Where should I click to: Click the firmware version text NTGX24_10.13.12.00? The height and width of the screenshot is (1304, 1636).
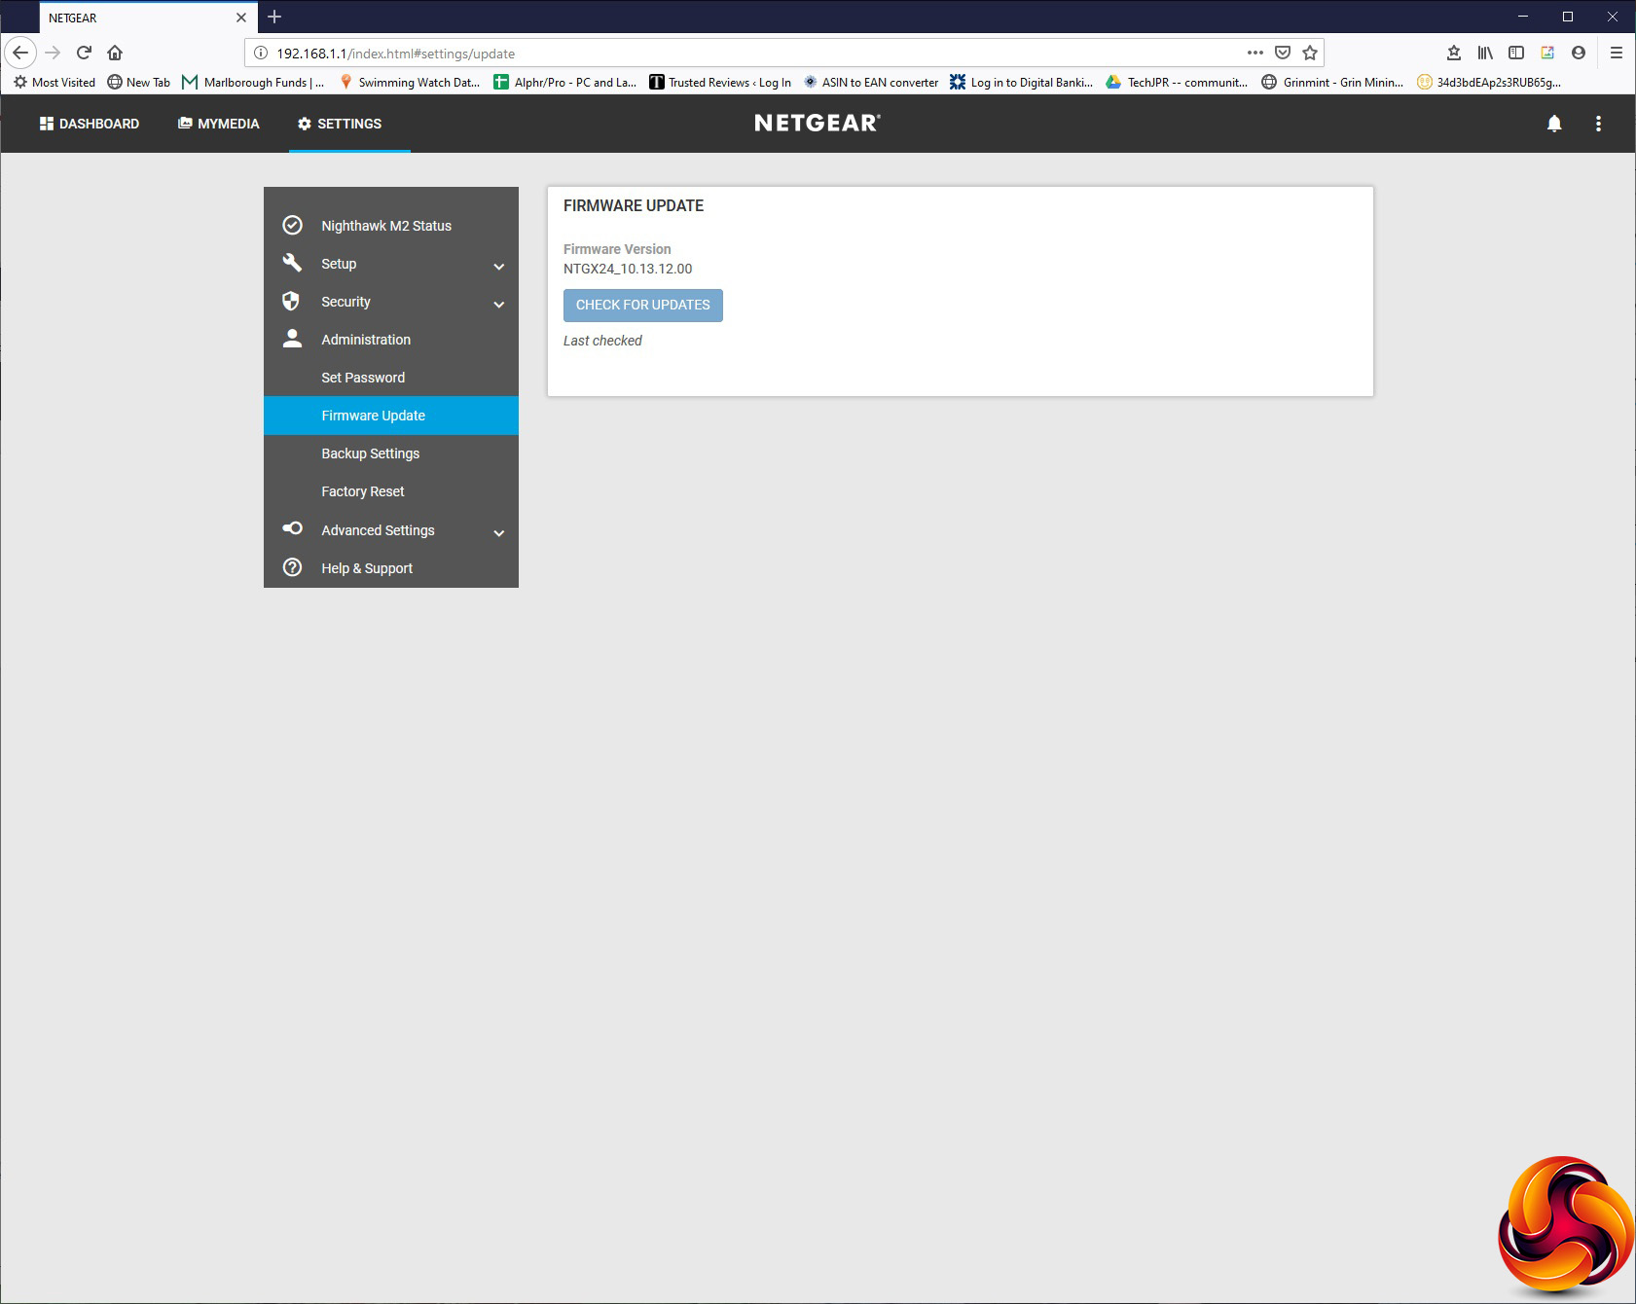point(628,269)
